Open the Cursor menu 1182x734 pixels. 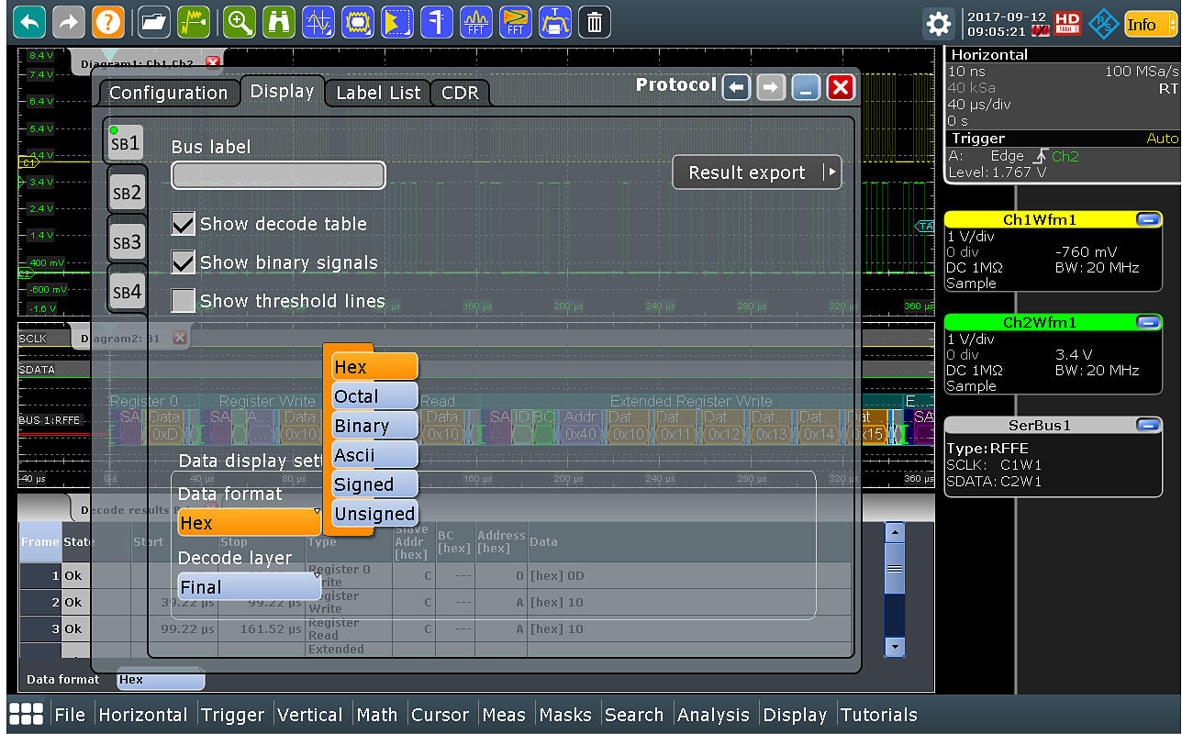[440, 715]
